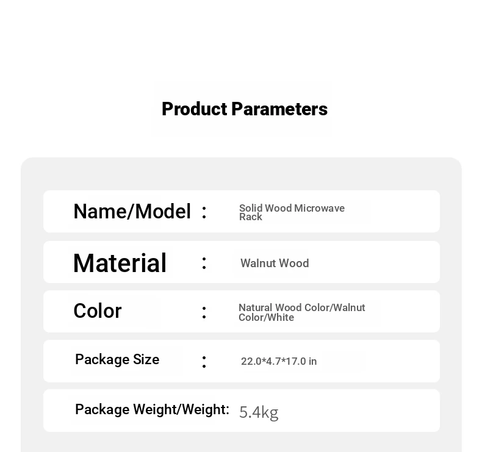
Task: Click the colon after Material
Action: coord(204,264)
